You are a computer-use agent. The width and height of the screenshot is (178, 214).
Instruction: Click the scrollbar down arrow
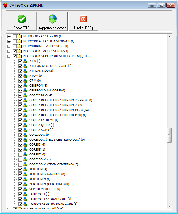(169, 207)
